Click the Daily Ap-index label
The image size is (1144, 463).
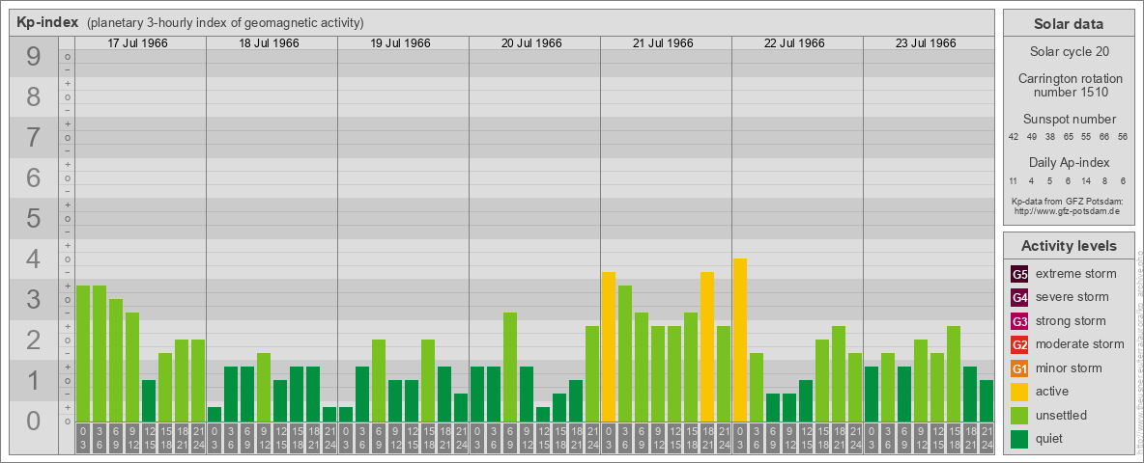click(1069, 162)
